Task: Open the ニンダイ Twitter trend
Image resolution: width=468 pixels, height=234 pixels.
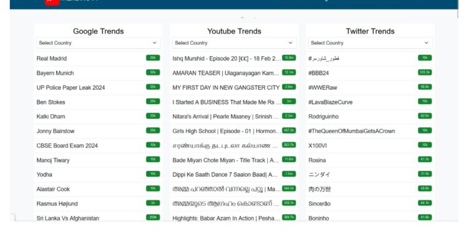Action: coord(319,175)
